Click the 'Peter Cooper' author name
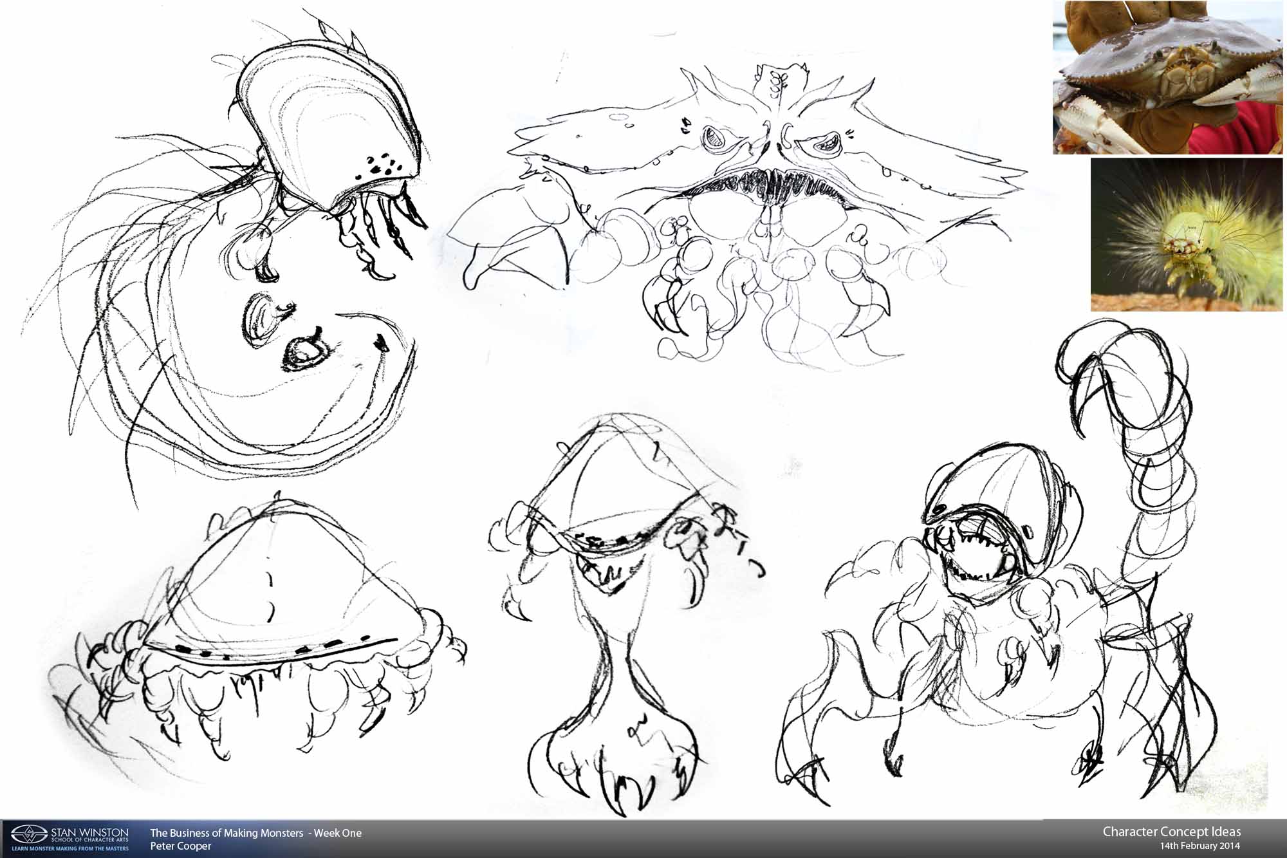 click(x=180, y=846)
